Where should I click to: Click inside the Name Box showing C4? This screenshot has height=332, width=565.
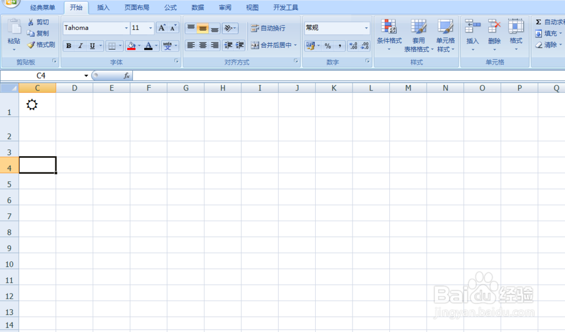click(42, 75)
